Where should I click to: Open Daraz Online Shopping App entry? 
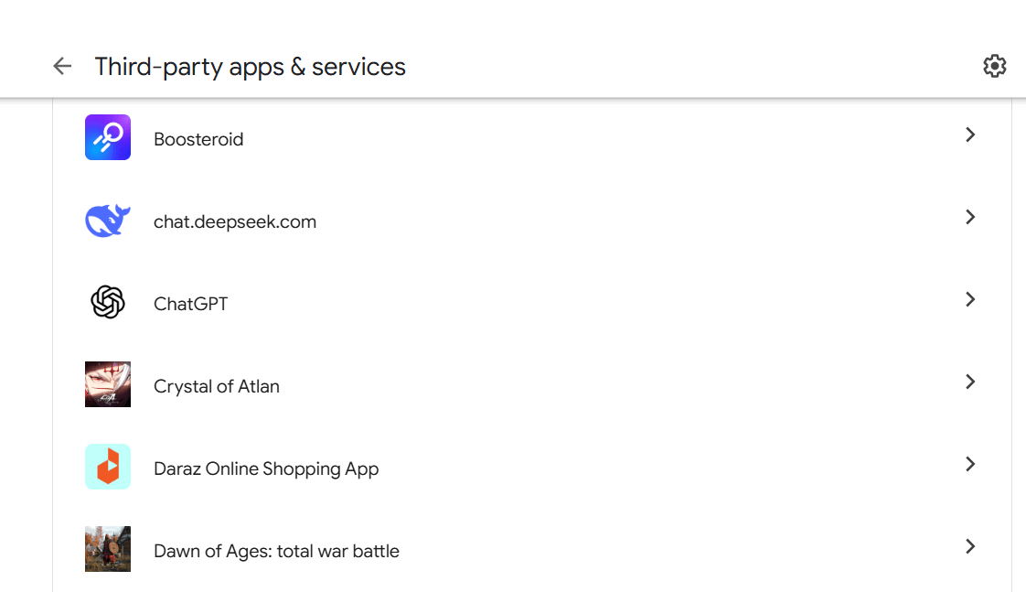coord(266,468)
